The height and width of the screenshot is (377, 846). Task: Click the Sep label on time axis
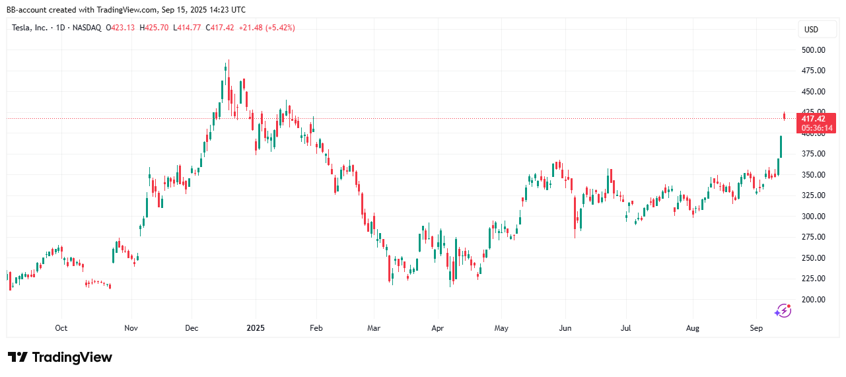(756, 328)
